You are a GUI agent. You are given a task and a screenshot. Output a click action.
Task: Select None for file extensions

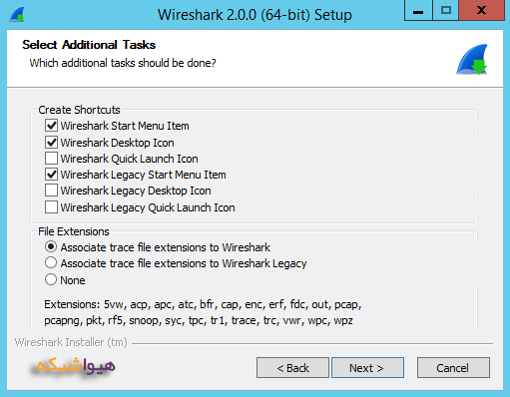coord(51,279)
